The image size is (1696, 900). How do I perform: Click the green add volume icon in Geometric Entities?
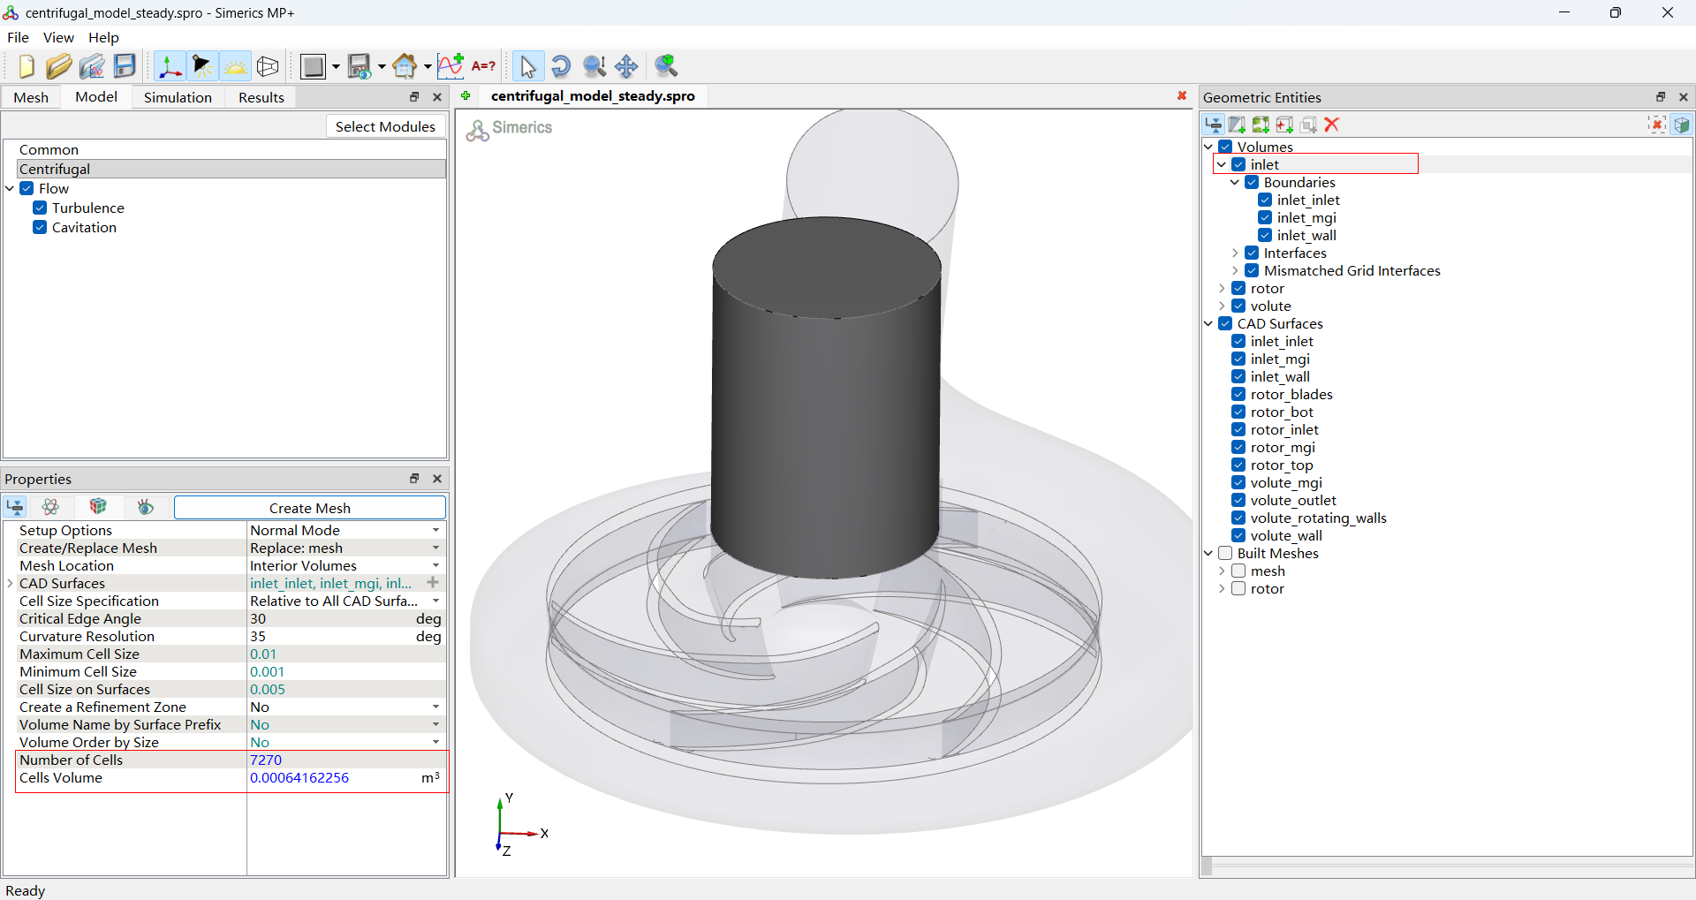coord(1261,125)
